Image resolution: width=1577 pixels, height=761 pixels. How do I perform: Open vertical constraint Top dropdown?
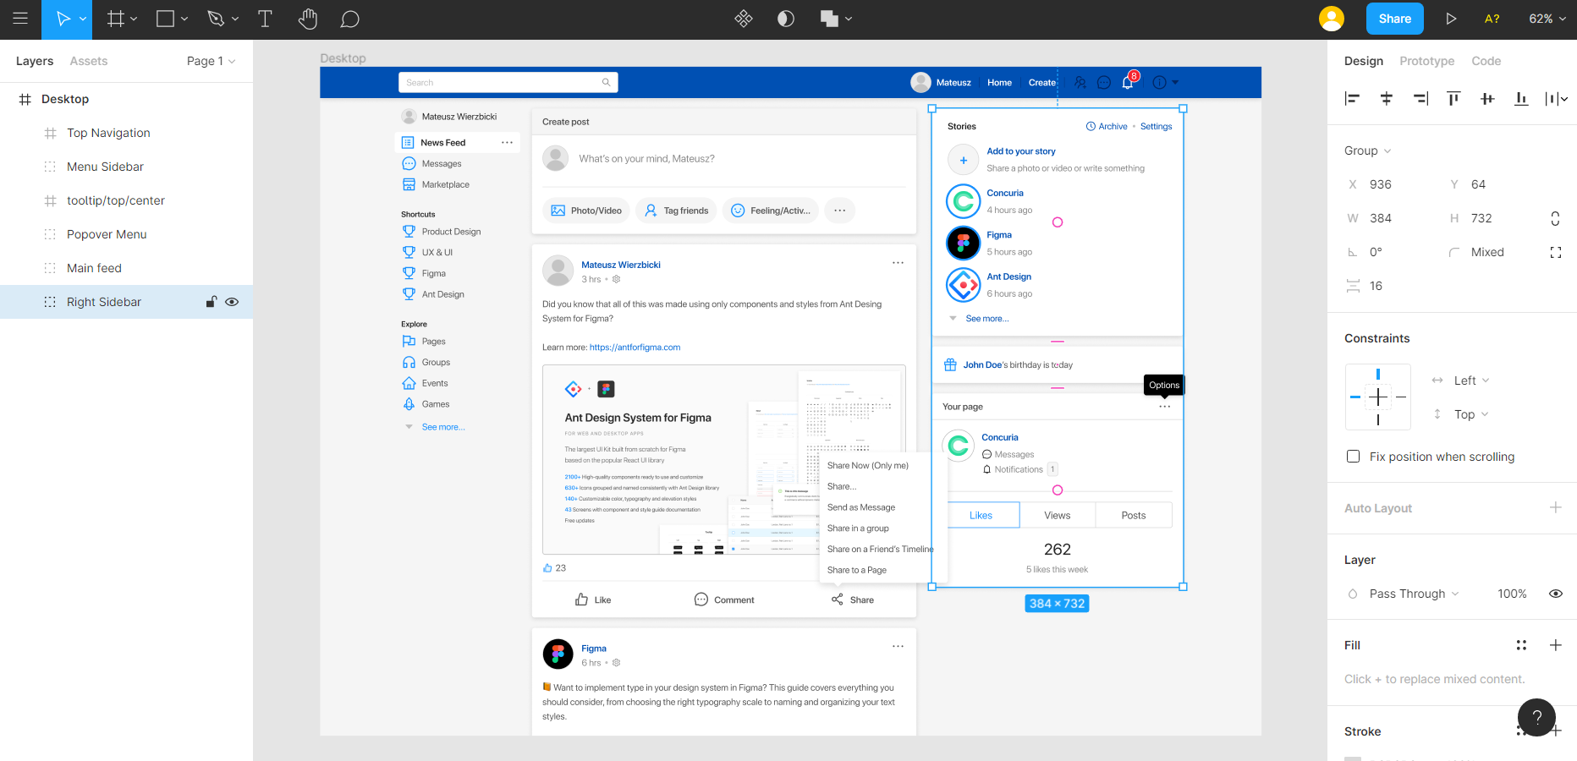coord(1471,414)
